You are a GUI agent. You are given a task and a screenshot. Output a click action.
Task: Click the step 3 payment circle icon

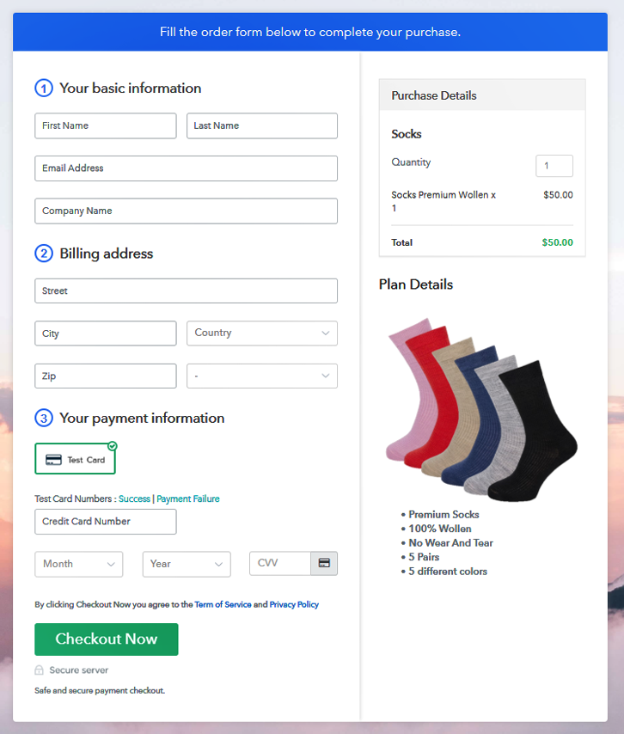[44, 418]
